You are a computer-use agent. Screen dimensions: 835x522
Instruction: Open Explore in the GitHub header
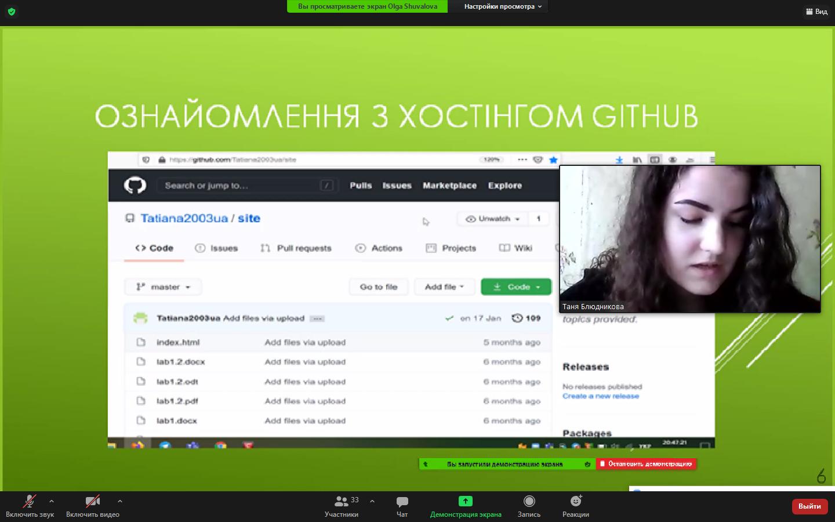[505, 186]
